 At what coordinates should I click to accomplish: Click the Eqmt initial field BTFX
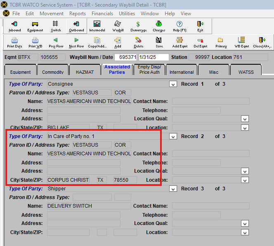(x=28, y=57)
